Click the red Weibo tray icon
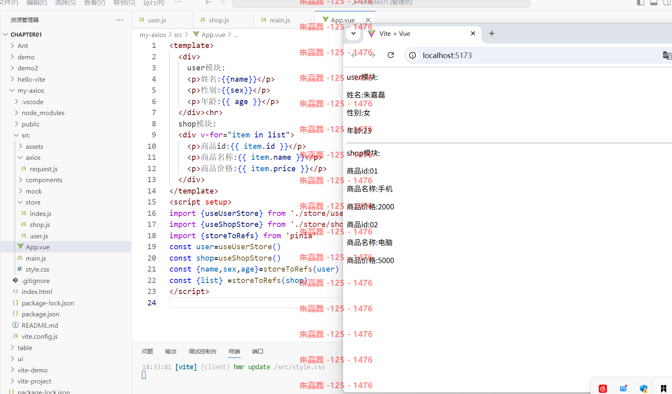Screen dimensions: 672x394 coord(603,389)
